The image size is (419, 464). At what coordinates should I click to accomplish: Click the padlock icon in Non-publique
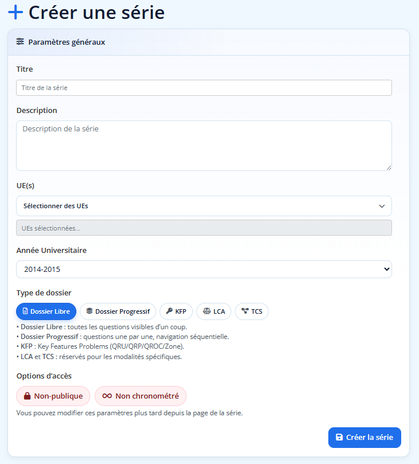pyautogui.click(x=27, y=396)
